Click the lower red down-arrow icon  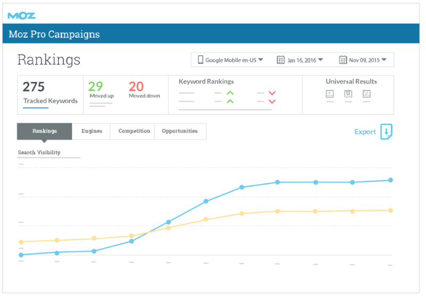(272, 102)
